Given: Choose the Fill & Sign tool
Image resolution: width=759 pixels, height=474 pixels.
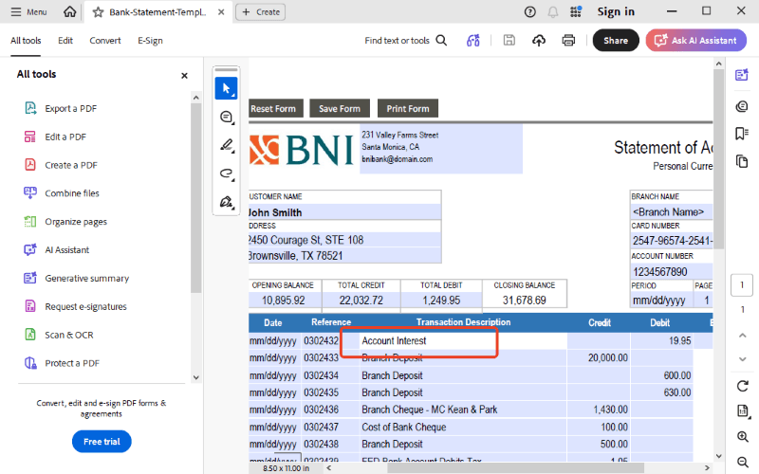Looking at the screenshot, I should point(226,202).
